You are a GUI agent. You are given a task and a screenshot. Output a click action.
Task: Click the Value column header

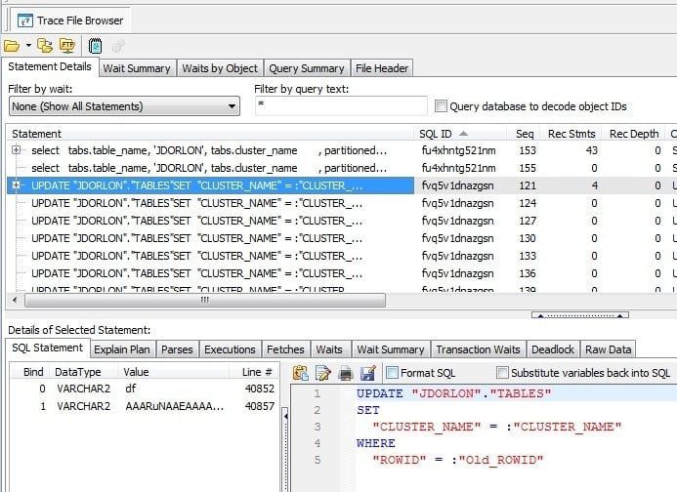[173, 372]
